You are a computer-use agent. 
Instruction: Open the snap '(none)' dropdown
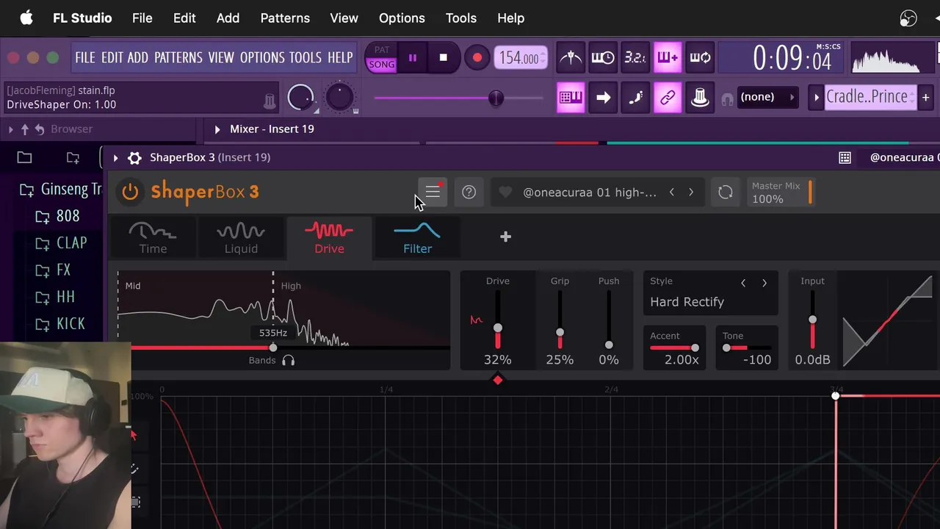tap(767, 97)
